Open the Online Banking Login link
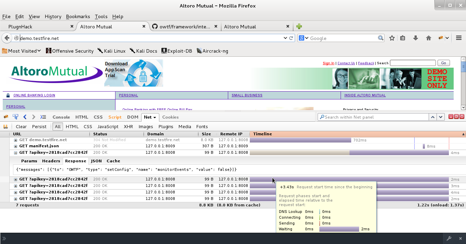Image resolution: width=466 pixels, height=244 pixels. tap(34, 95)
